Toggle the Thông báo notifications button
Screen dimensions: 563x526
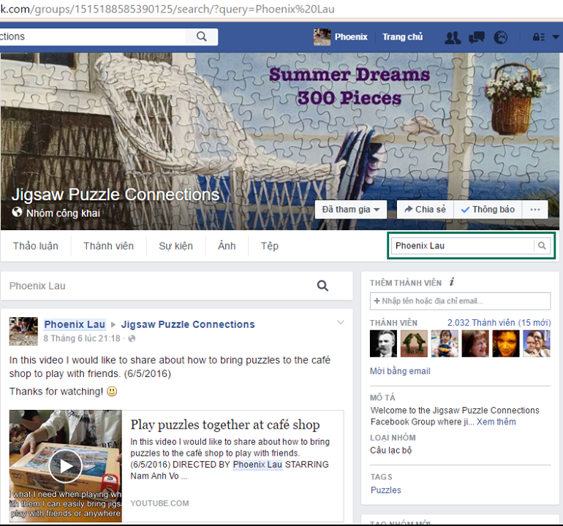click(x=488, y=210)
